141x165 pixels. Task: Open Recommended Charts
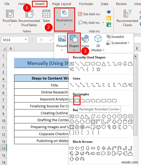(x=127, y=18)
